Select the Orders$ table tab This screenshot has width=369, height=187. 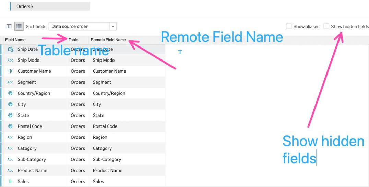(25, 6)
